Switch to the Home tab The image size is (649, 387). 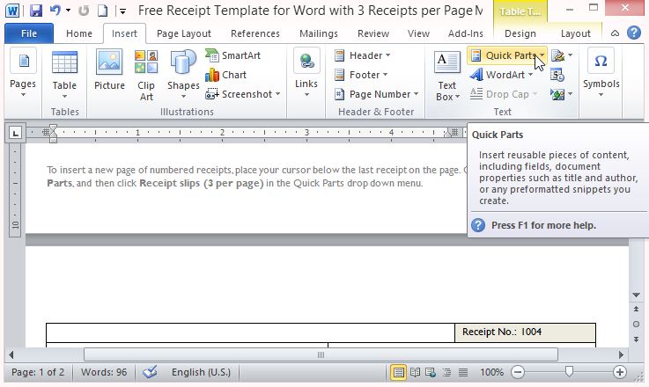[x=79, y=33]
